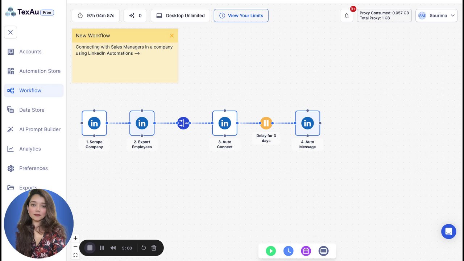Click the '4. Auto Message' label
Screen dimensions: 464x261
[x=307, y=144]
